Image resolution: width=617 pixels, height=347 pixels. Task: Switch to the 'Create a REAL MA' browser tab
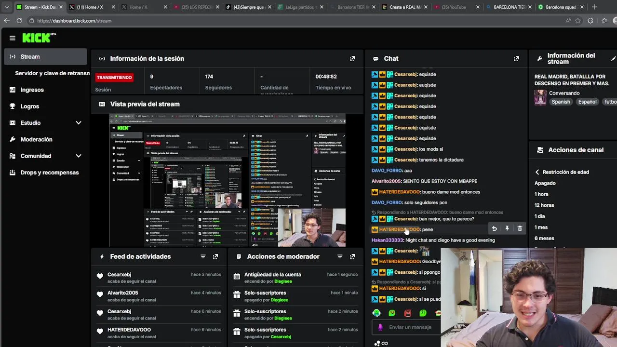[x=405, y=7]
